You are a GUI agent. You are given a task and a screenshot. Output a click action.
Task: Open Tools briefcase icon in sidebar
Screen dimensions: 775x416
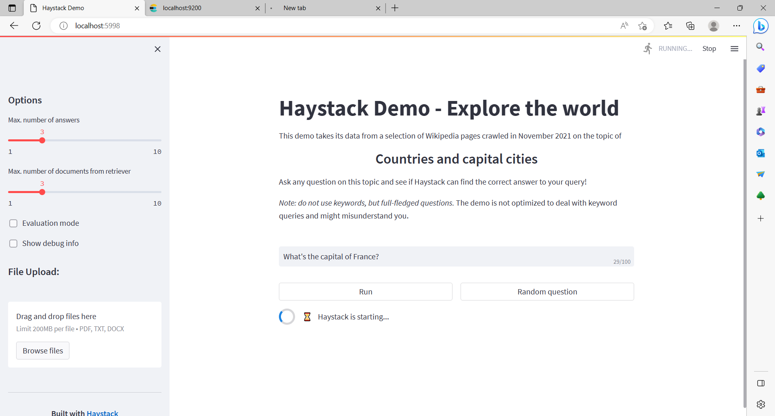[x=760, y=90]
